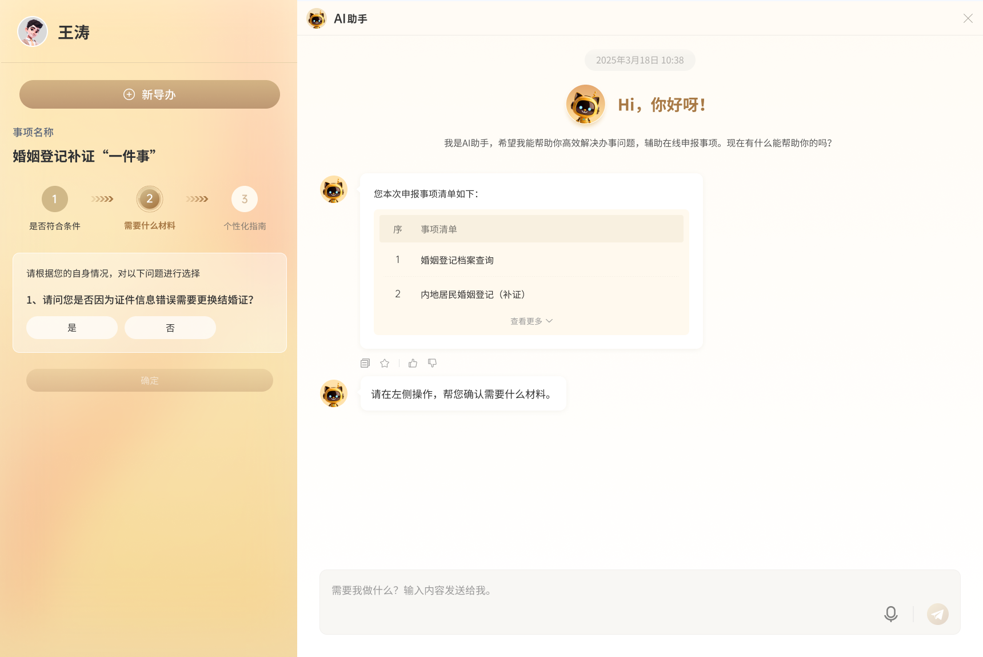
Task: Open the AI助手 header title
Action: [x=351, y=18]
